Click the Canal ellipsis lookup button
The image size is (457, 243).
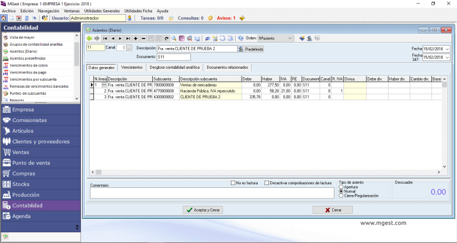tap(130, 47)
